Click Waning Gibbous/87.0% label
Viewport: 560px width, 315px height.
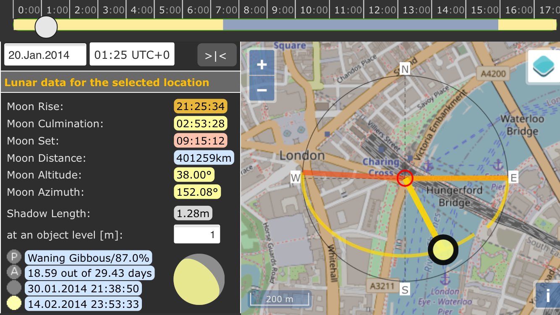(89, 257)
